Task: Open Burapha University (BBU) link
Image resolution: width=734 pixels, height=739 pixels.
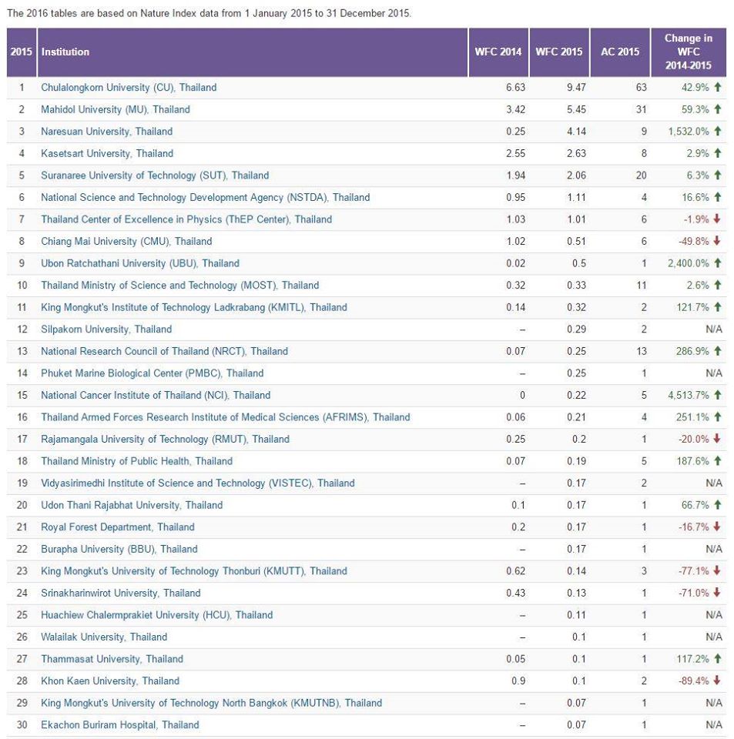Action: [x=119, y=550]
